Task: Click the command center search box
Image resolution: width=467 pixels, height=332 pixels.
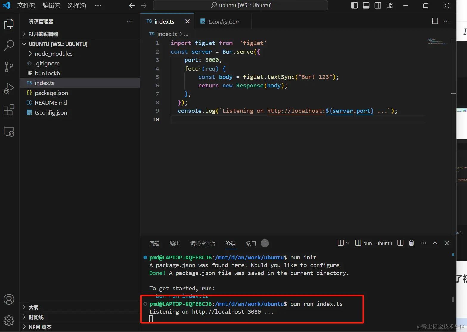Action: [241, 5]
